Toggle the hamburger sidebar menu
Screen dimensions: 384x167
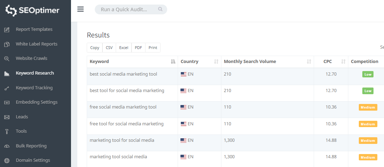click(x=80, y=9)
